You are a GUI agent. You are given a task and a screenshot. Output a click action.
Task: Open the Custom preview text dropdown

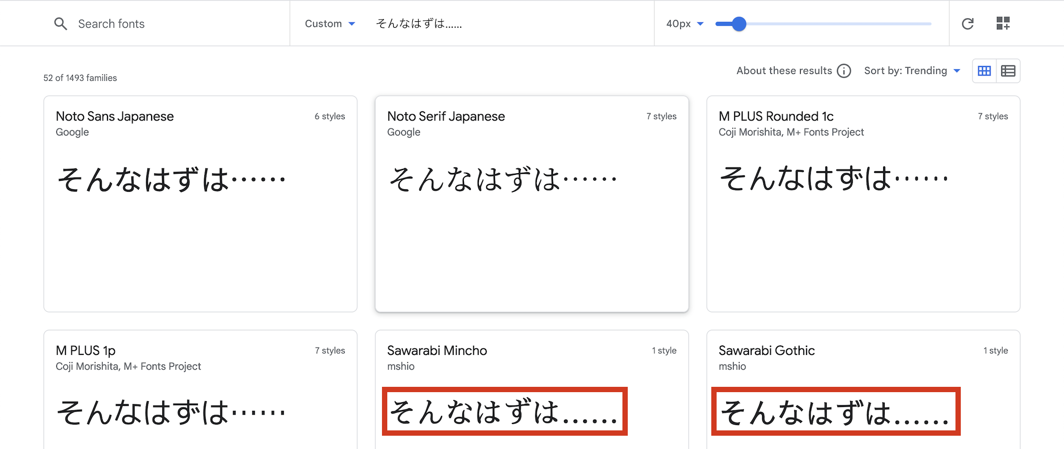(x=330, y=24)
